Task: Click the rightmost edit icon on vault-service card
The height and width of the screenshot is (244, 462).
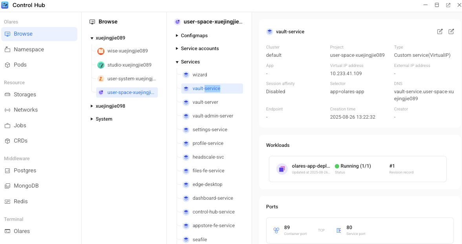Action: click(451, 32)
